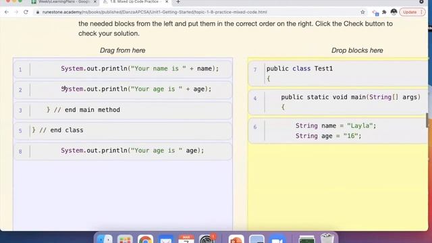The width and height of the screenshot is (432, 243).
Task: Select the 'public class Test1' block
Action: pos(338,74)
